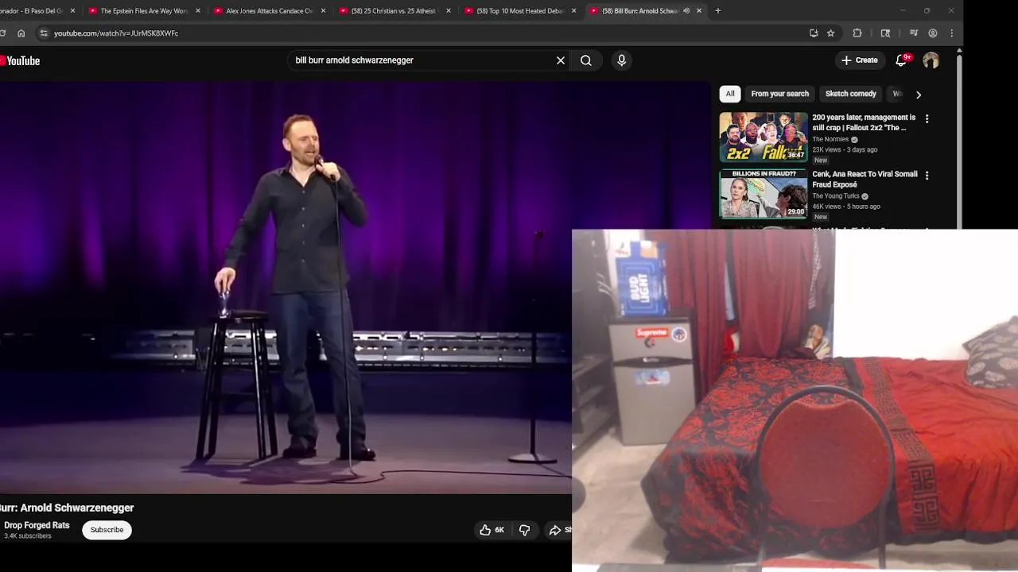Open the media control toolbar icon
The width and height of the screenshot is (1018, 572).
[914, 33]
